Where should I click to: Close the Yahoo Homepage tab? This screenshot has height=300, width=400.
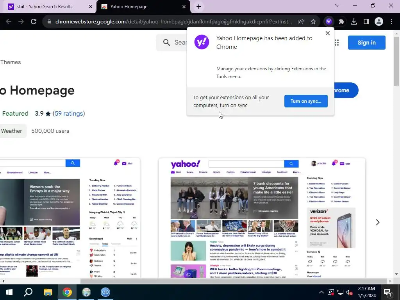(x=184, y=7)
